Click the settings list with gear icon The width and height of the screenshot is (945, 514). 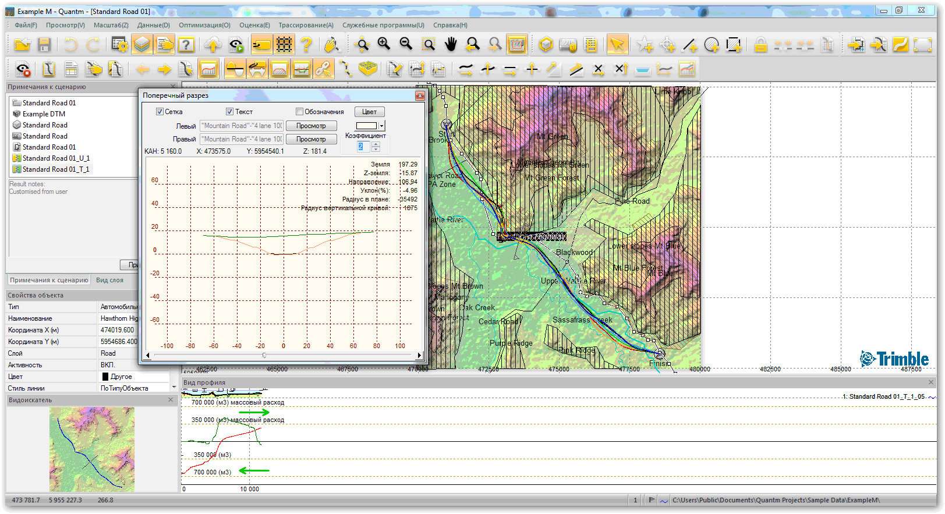tap(120, 45)
